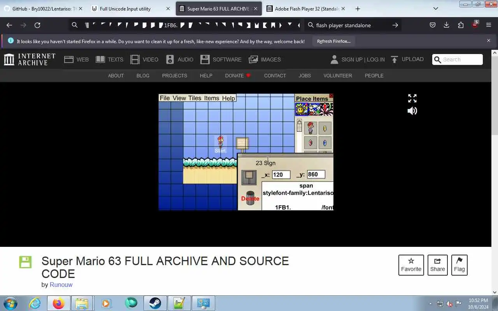Open uploader Runouw's profile
This screenshot has height=311, width=498.
tap(61, 285)
